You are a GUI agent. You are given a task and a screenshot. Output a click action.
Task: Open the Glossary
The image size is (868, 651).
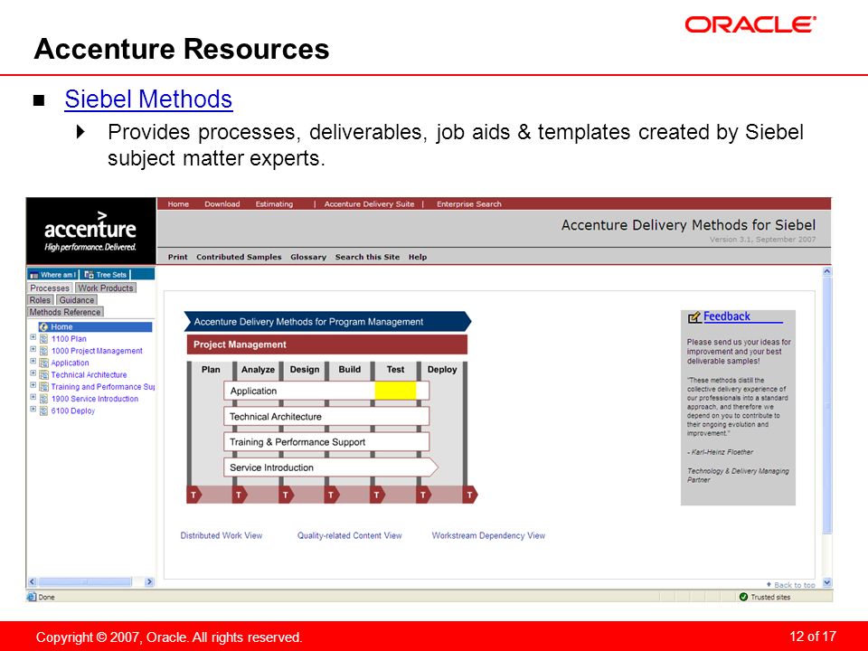pyautogui.click(x=308, y=257)
